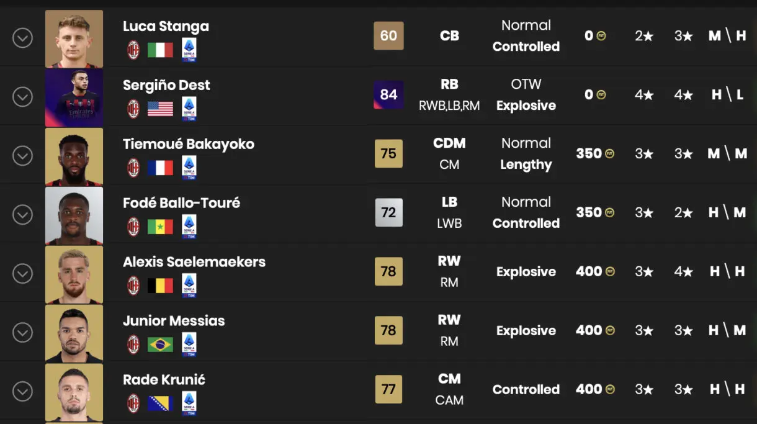Click the coin icon beside Bakayoko's 350 price

610,154
